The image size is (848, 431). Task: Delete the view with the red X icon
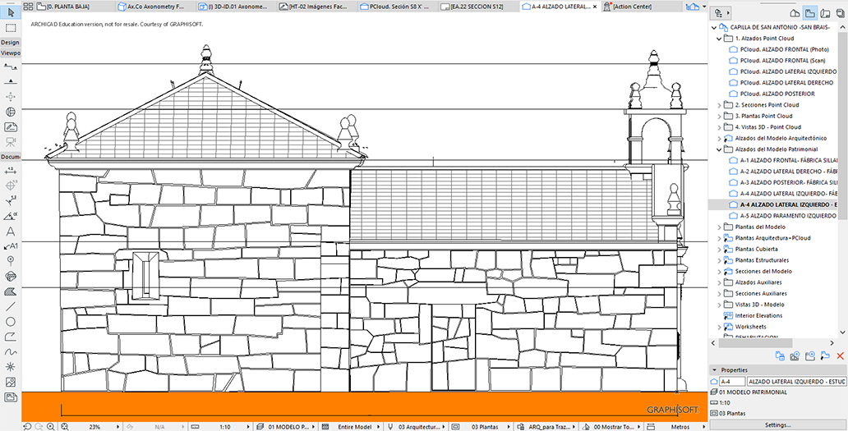coord(840,355)
